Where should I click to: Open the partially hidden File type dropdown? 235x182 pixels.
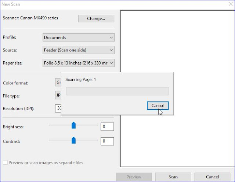58,95
